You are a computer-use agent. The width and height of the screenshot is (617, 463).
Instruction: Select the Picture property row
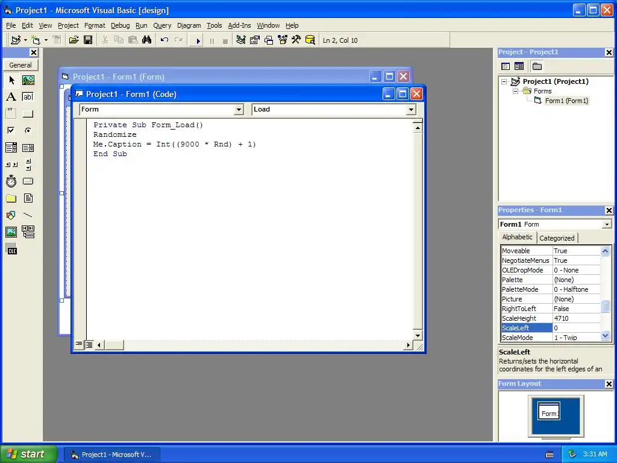tap(551, 299)
